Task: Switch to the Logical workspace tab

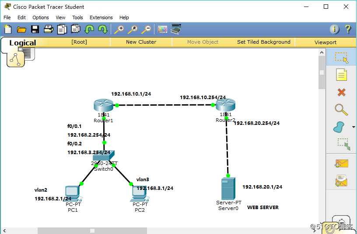Action: 22,43
